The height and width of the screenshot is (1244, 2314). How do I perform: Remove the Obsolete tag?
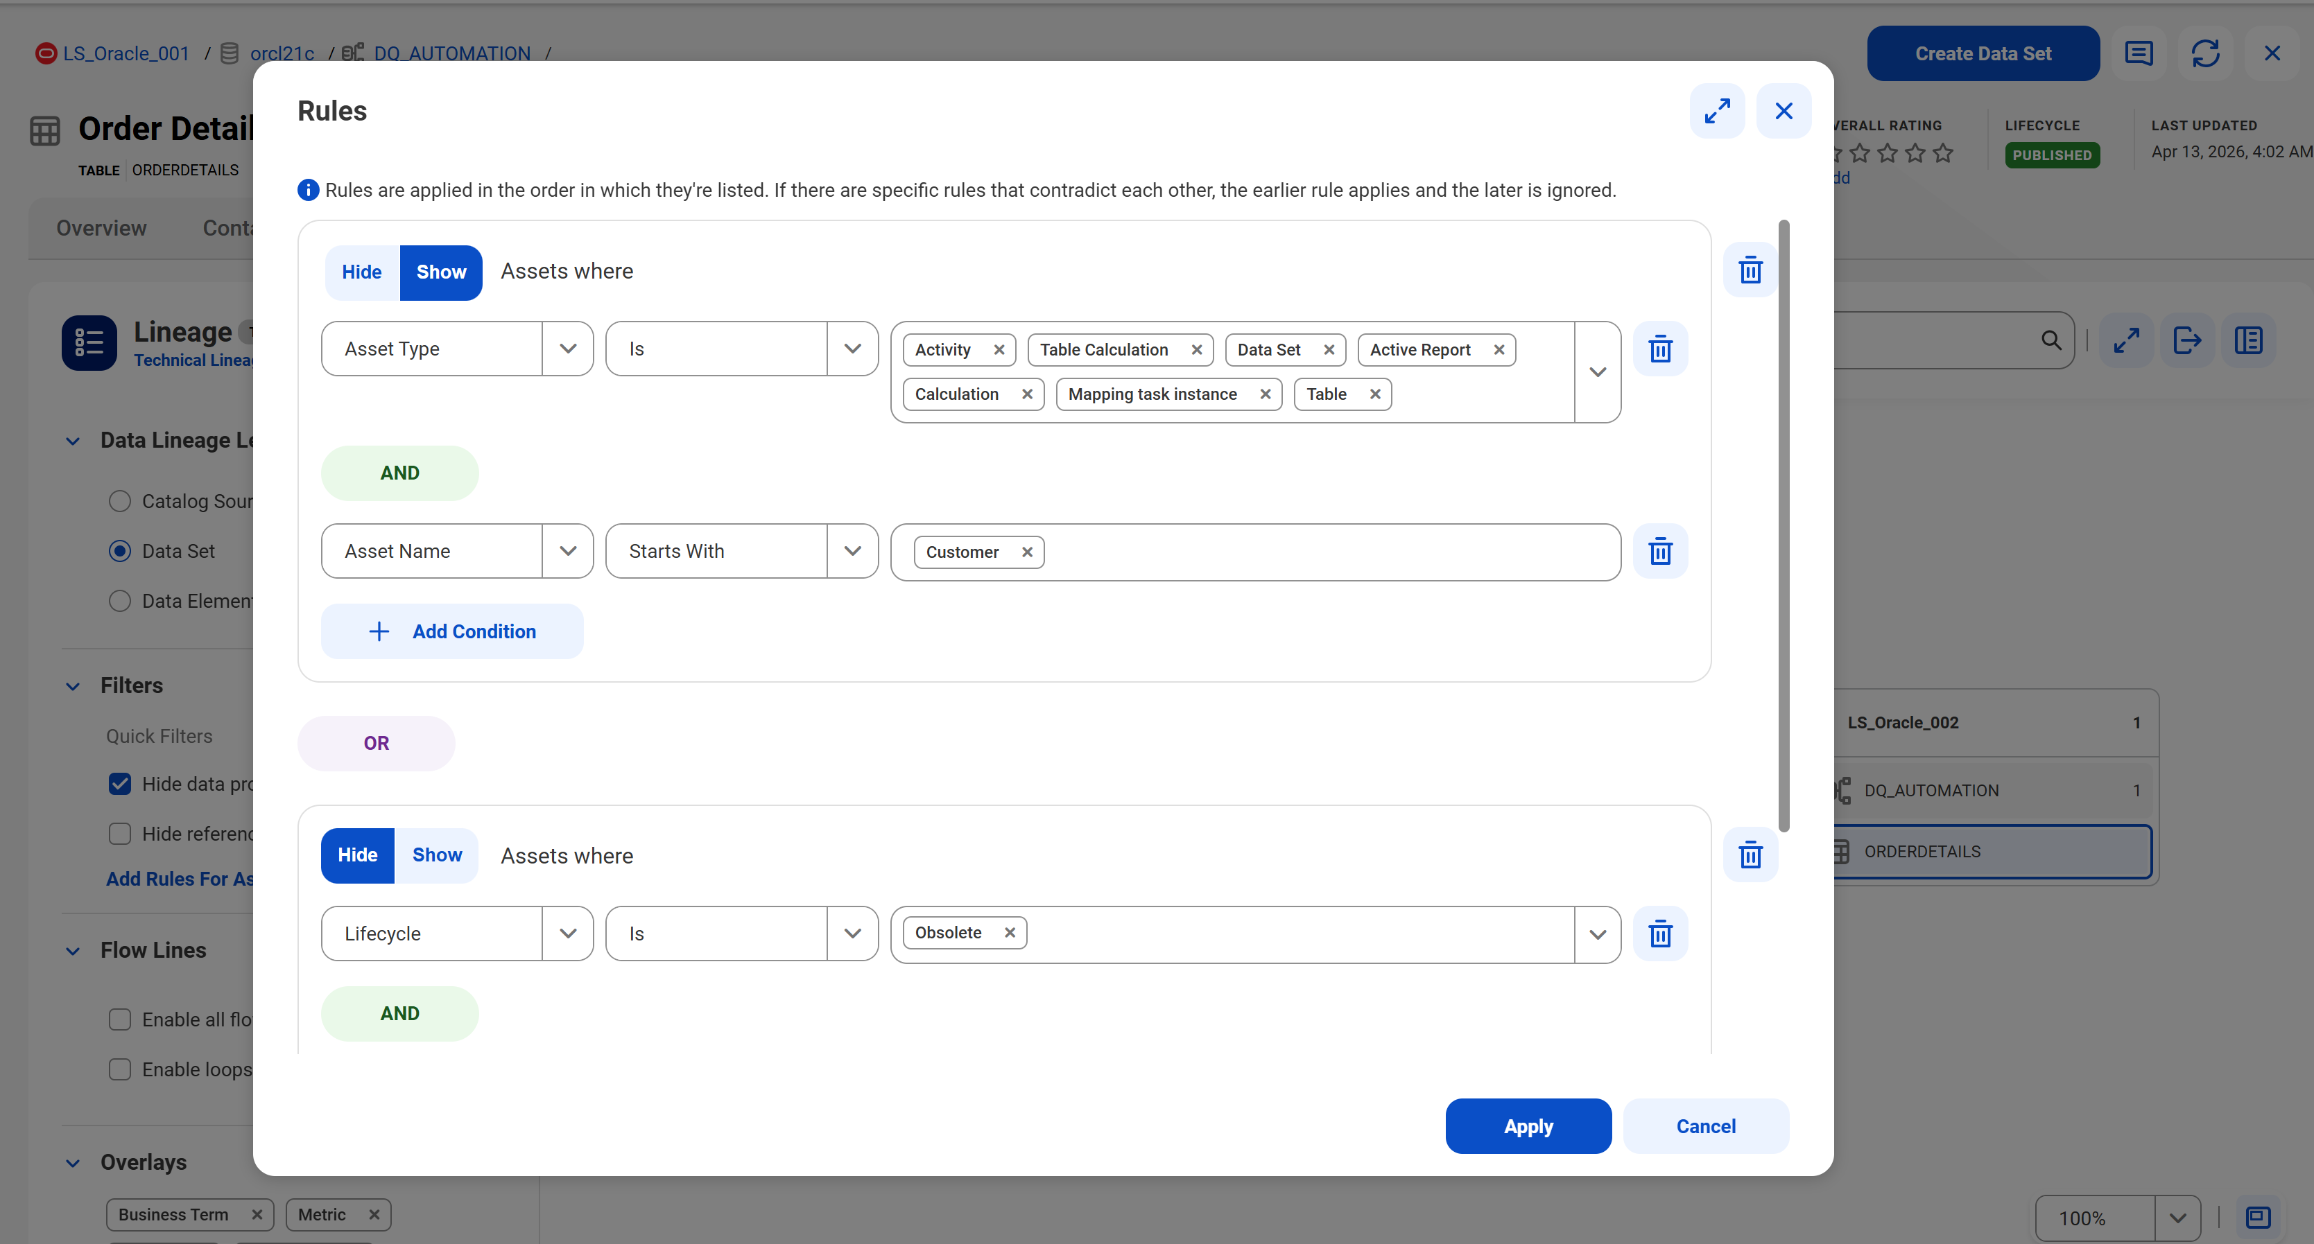[1010, 933]
